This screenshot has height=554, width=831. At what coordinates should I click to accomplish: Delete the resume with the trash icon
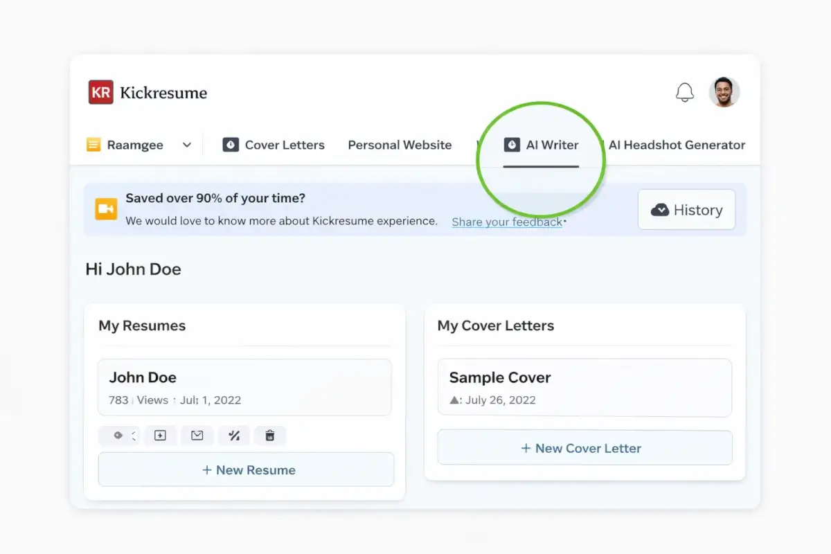(270, 436)
